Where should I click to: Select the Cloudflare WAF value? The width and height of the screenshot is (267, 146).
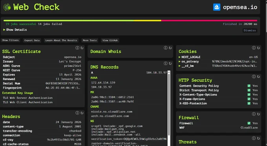pos(249,128)
